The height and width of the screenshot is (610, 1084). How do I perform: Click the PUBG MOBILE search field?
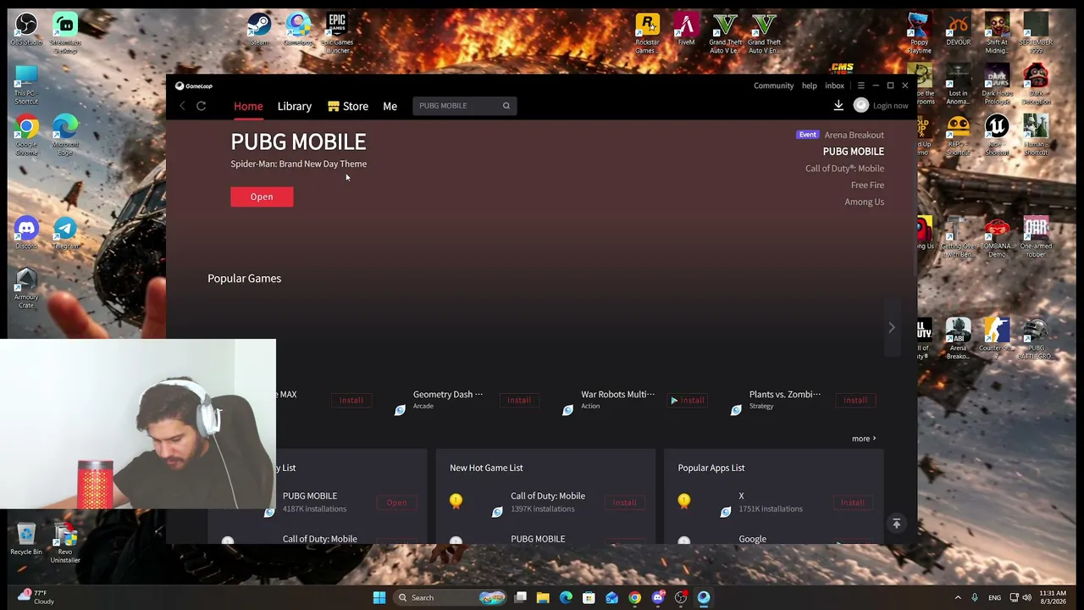pyautogui.click(x=464, y=106)
